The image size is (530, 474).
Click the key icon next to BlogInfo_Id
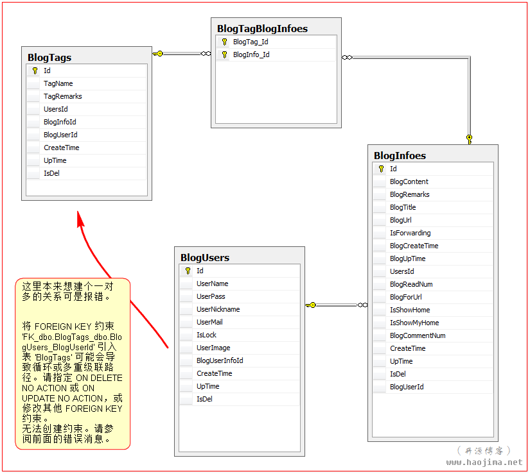point(223,55)
